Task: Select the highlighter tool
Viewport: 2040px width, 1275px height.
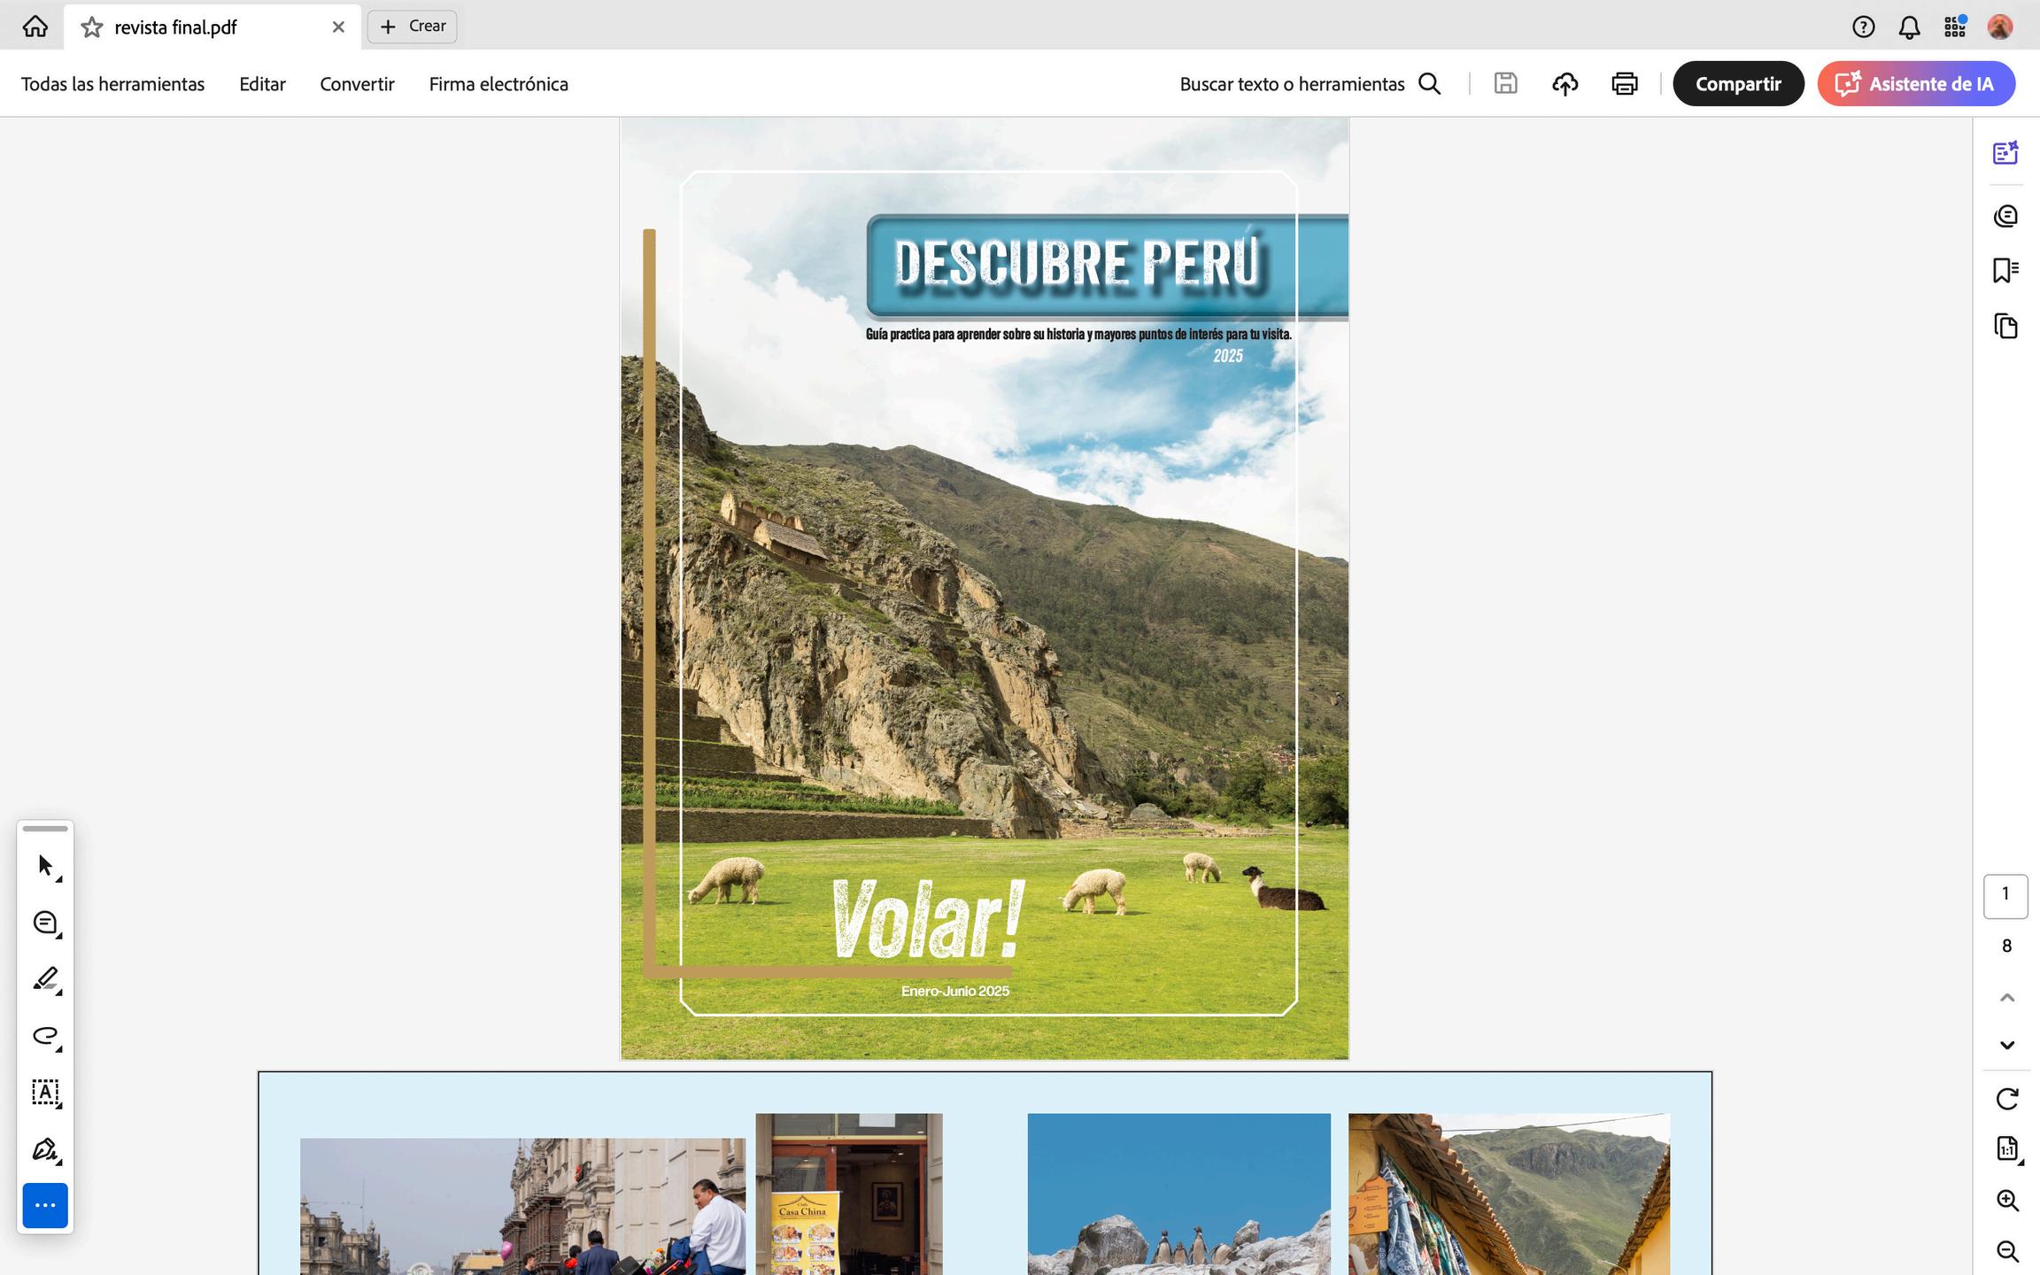Action: pyautogui.click(x=45, y=979)
